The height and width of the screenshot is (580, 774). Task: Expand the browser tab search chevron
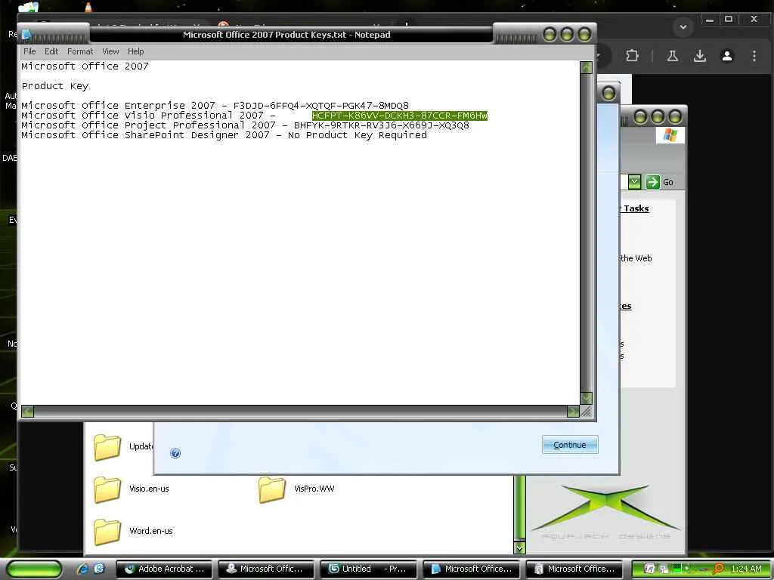click(x=683, y=27)
